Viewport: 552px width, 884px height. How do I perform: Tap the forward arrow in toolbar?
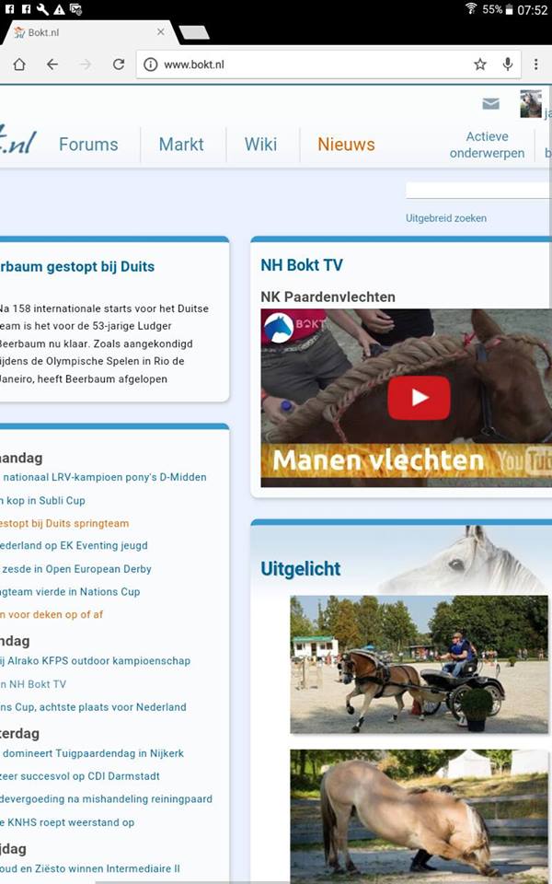(86, 64)
